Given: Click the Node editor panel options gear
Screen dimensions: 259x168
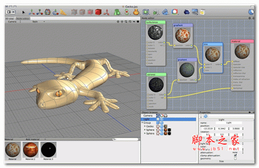Looking at the screenshot, I should click(250, 18).
